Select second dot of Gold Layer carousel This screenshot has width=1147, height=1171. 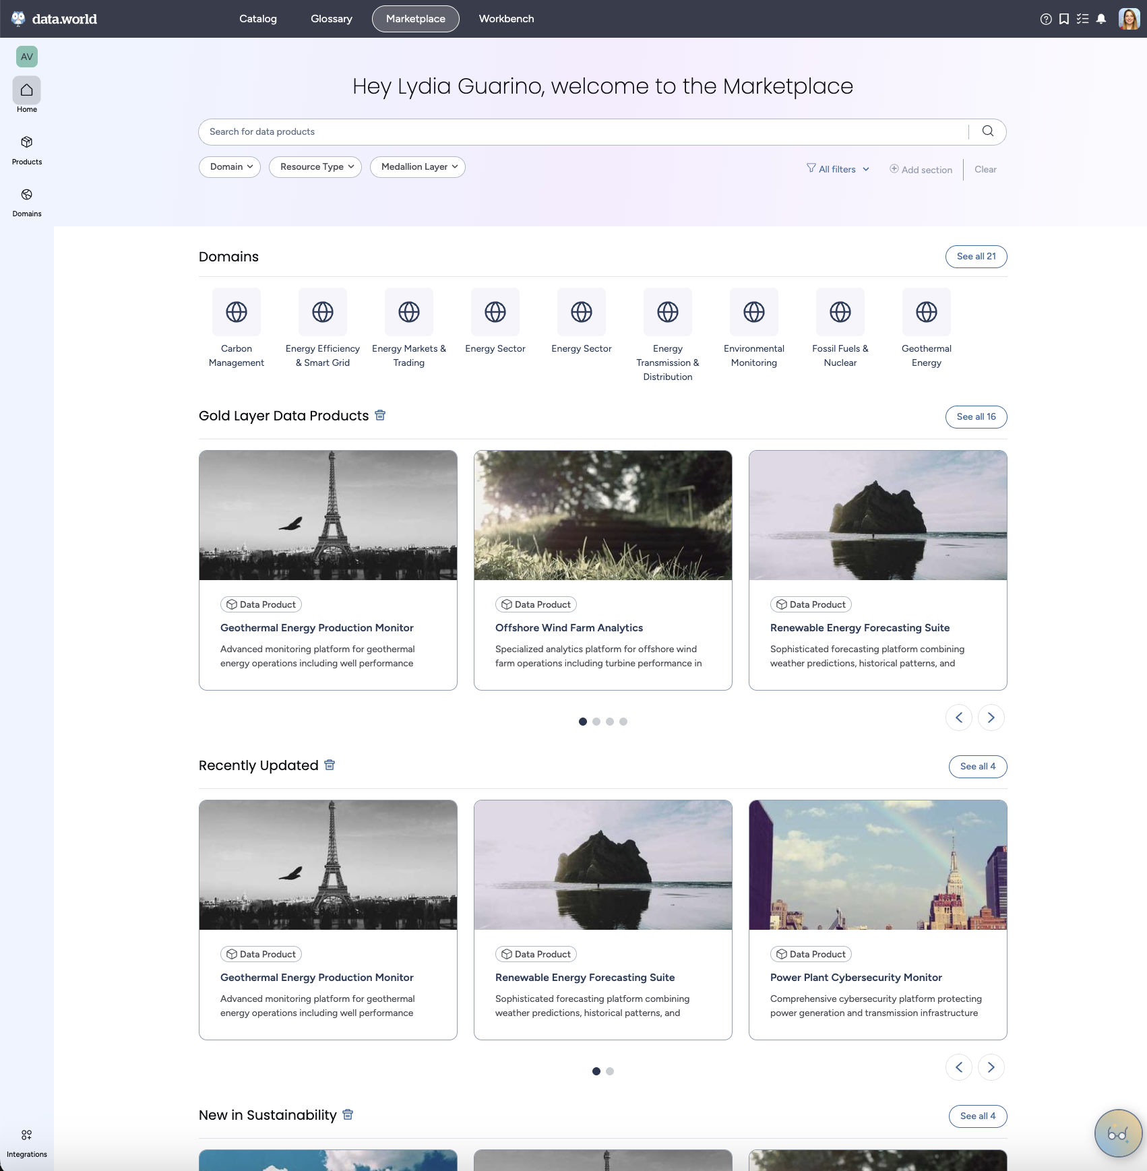pyautogui.click(x=596, y=722)
